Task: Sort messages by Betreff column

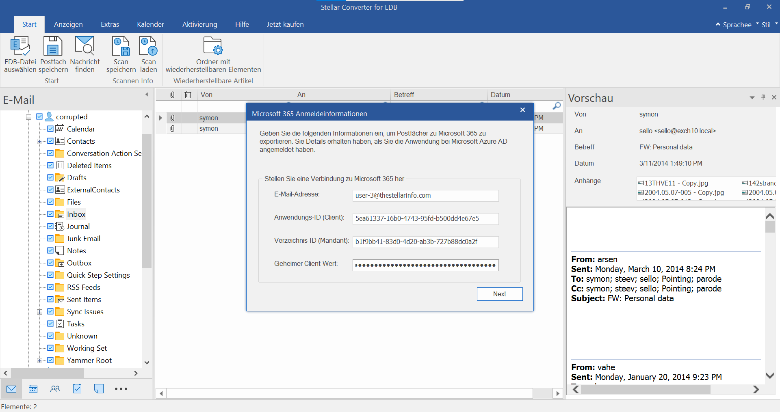Action: coord(439,95)
